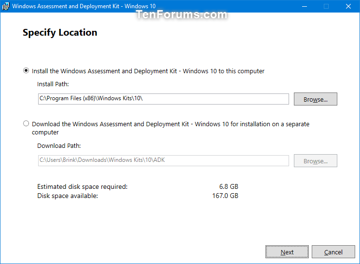Cancel the ADK setup
This screenshot has height=264, width=360.
(x=333, y=252)
